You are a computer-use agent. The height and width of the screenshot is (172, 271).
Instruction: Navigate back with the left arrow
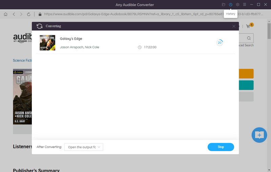coord(14,14)
